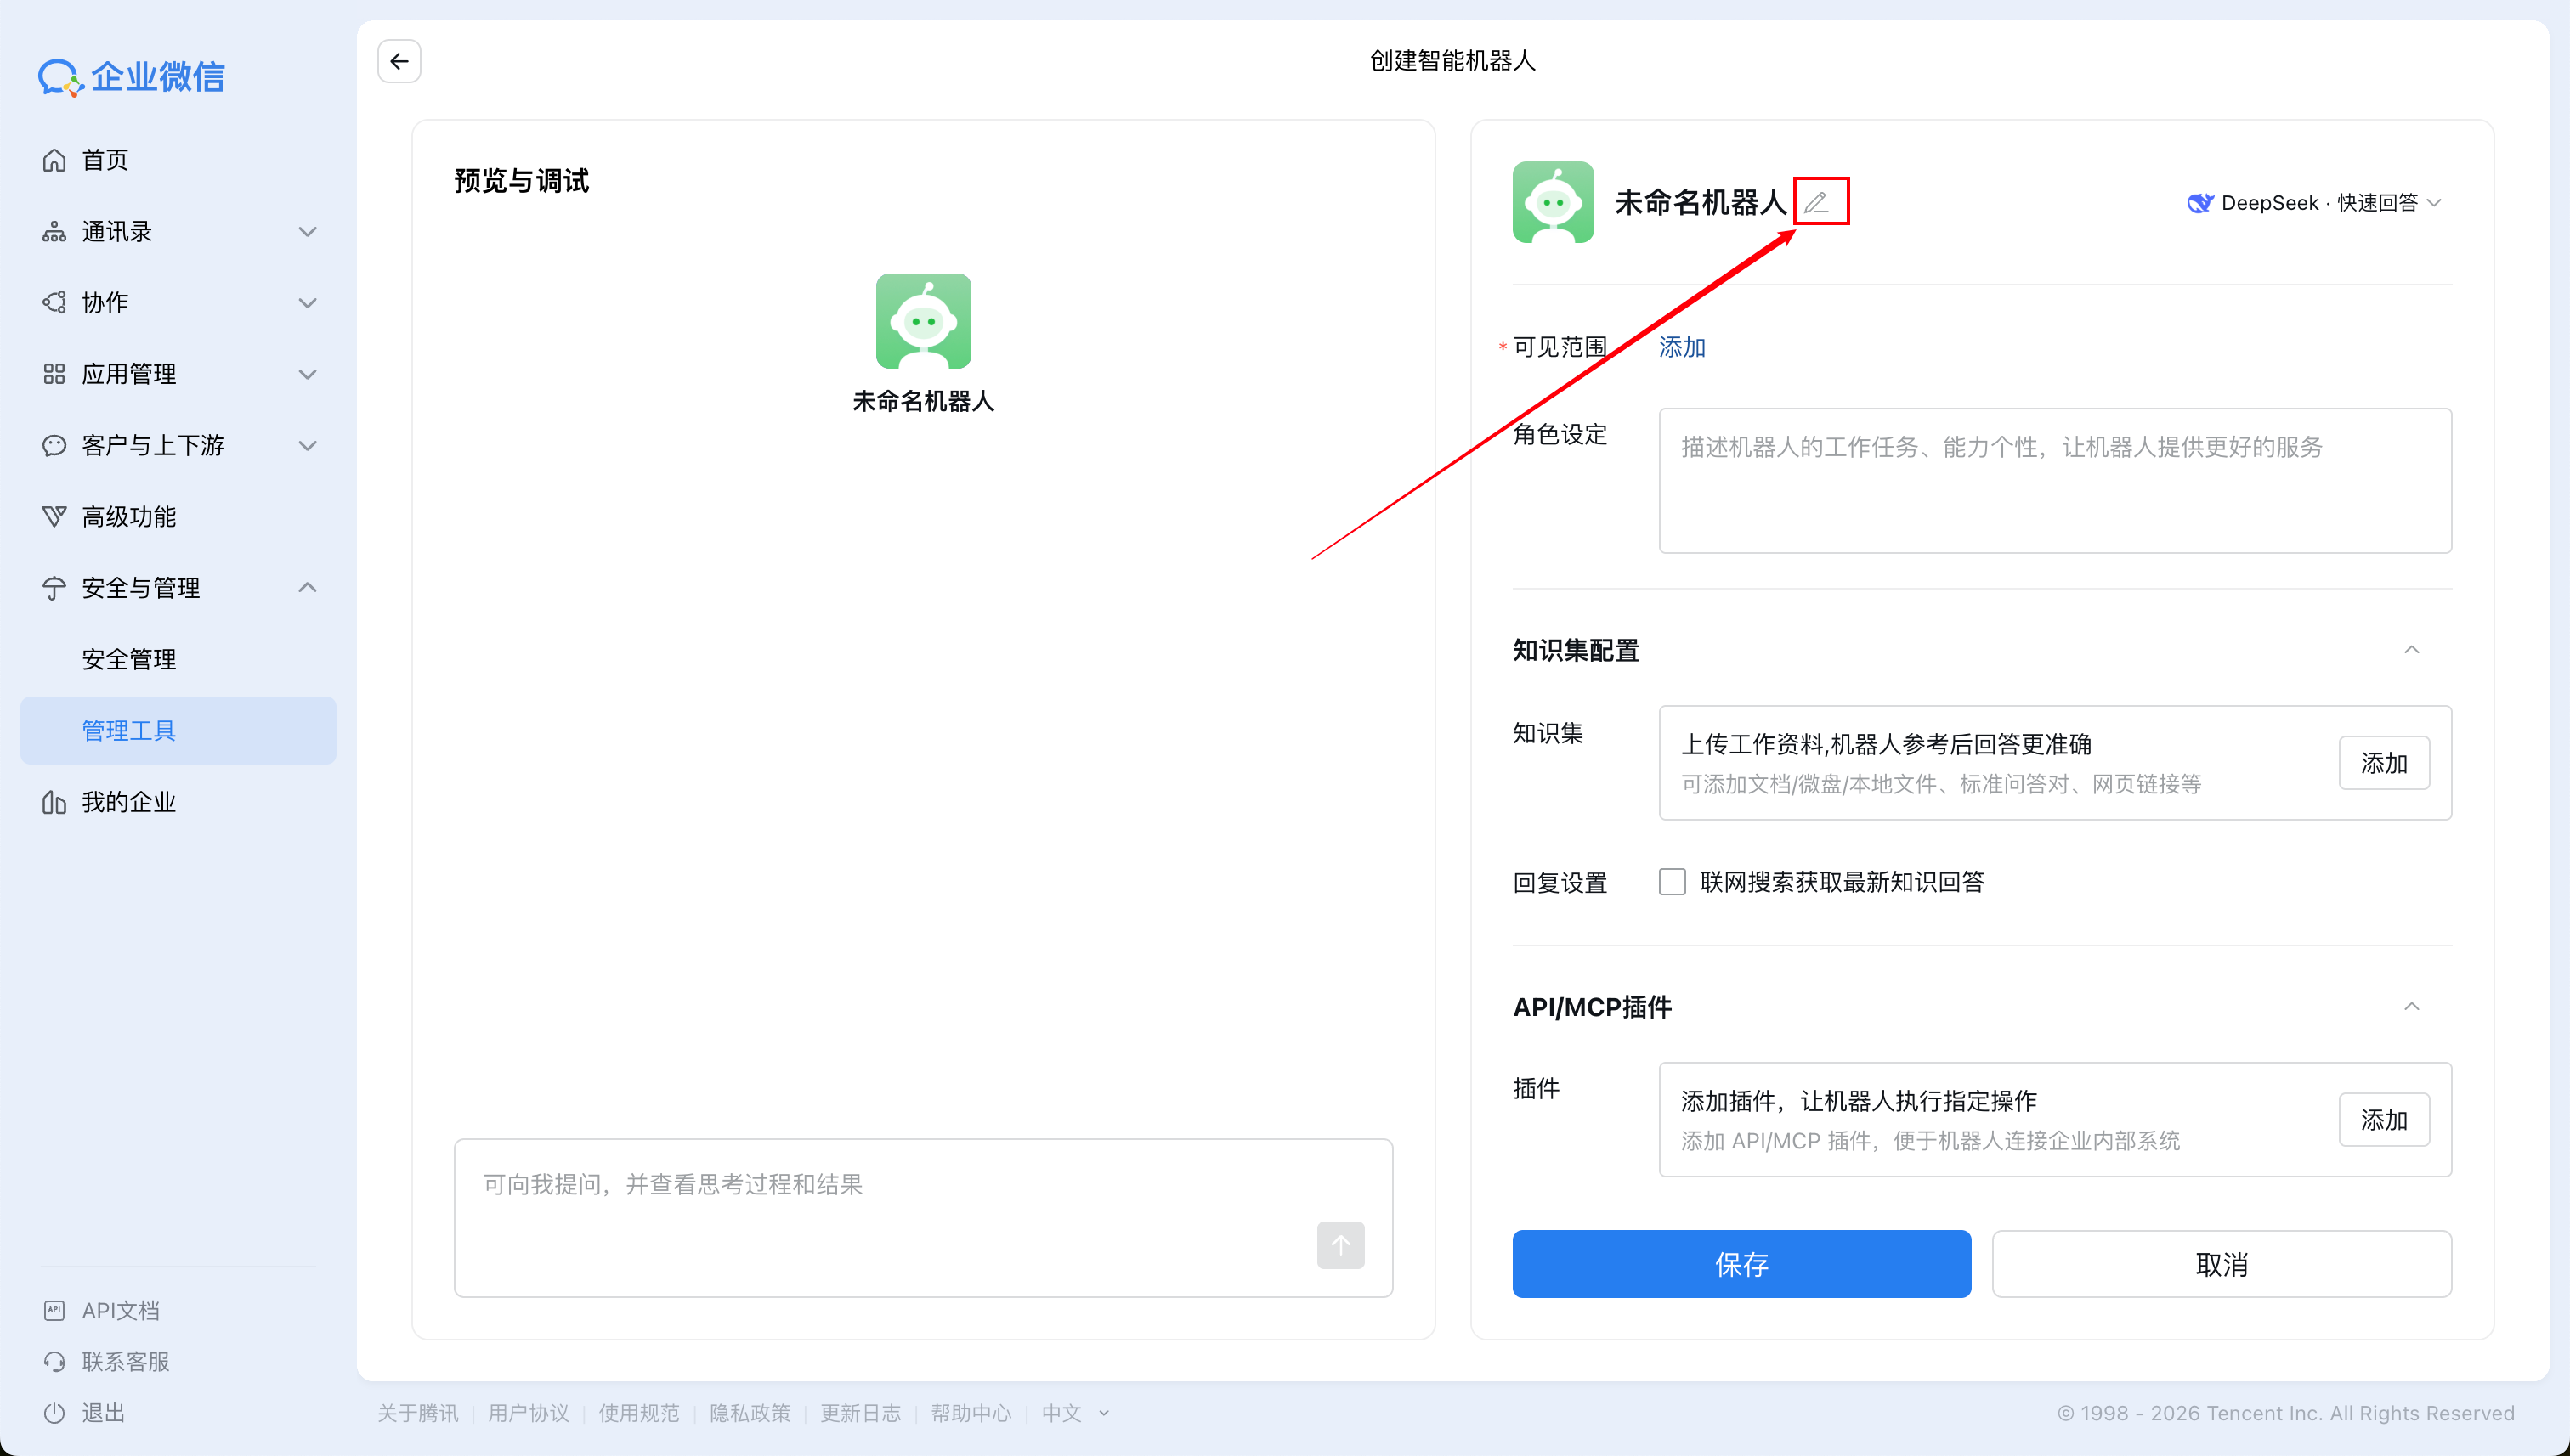Select 安全管理 in the sidebar
The width and height of the screenshot is (2570, 1456).
[129, 658]
